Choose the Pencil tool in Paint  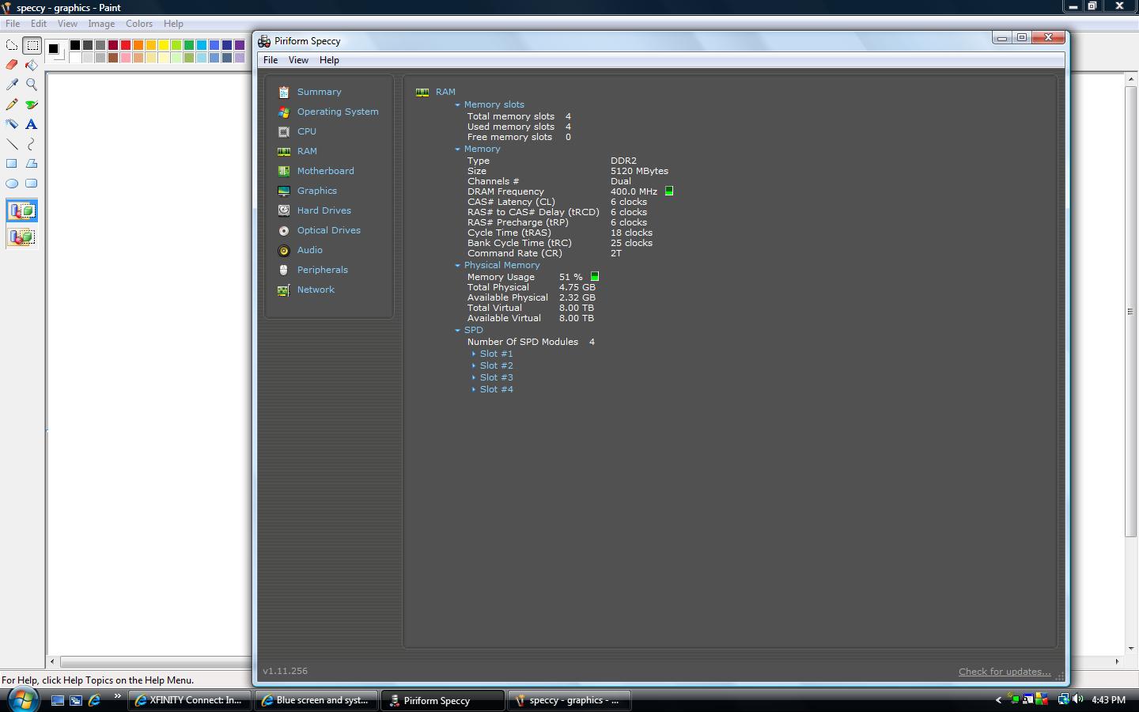point(12,104)
